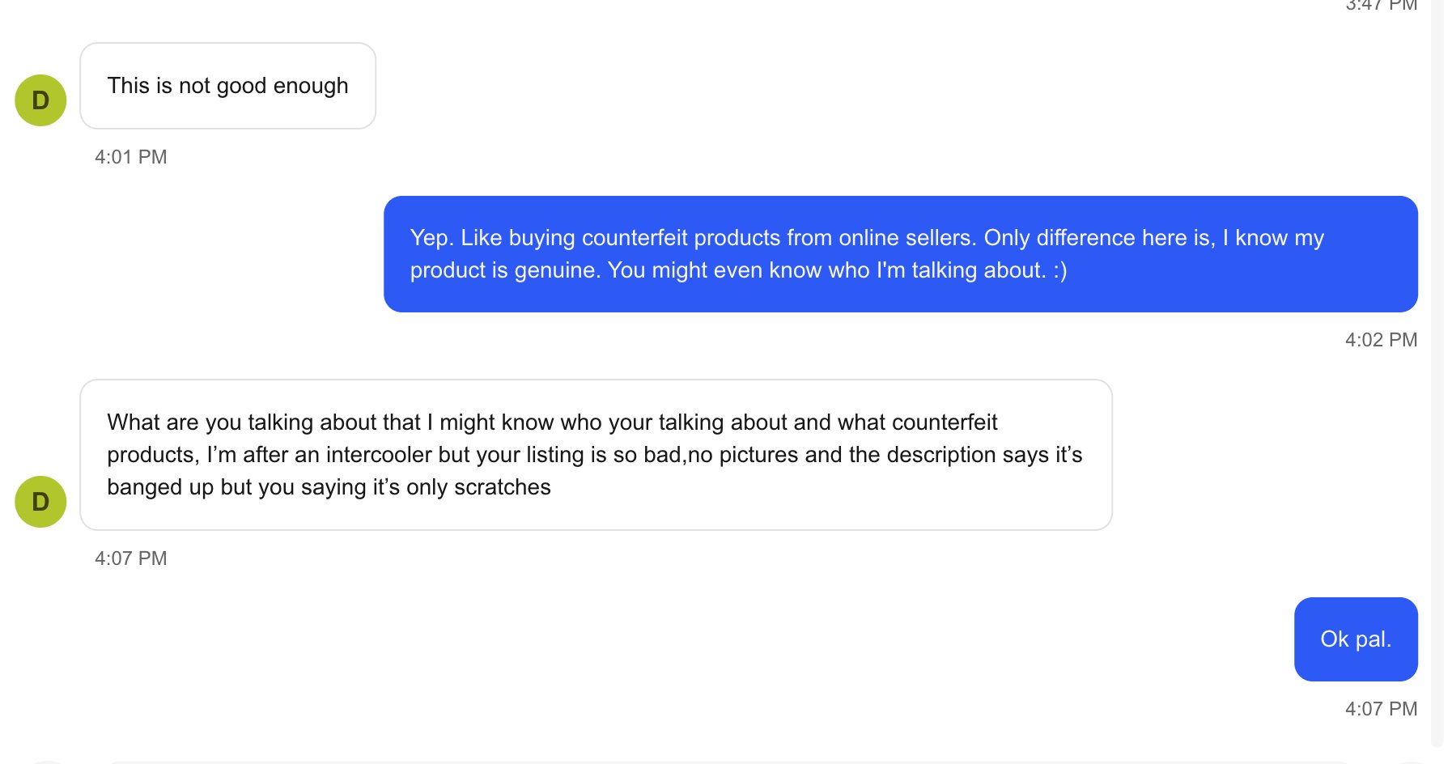Select the "This is not good enough" bubble
The height and width of the screenshot is (764, 1452).
[228, 86]
